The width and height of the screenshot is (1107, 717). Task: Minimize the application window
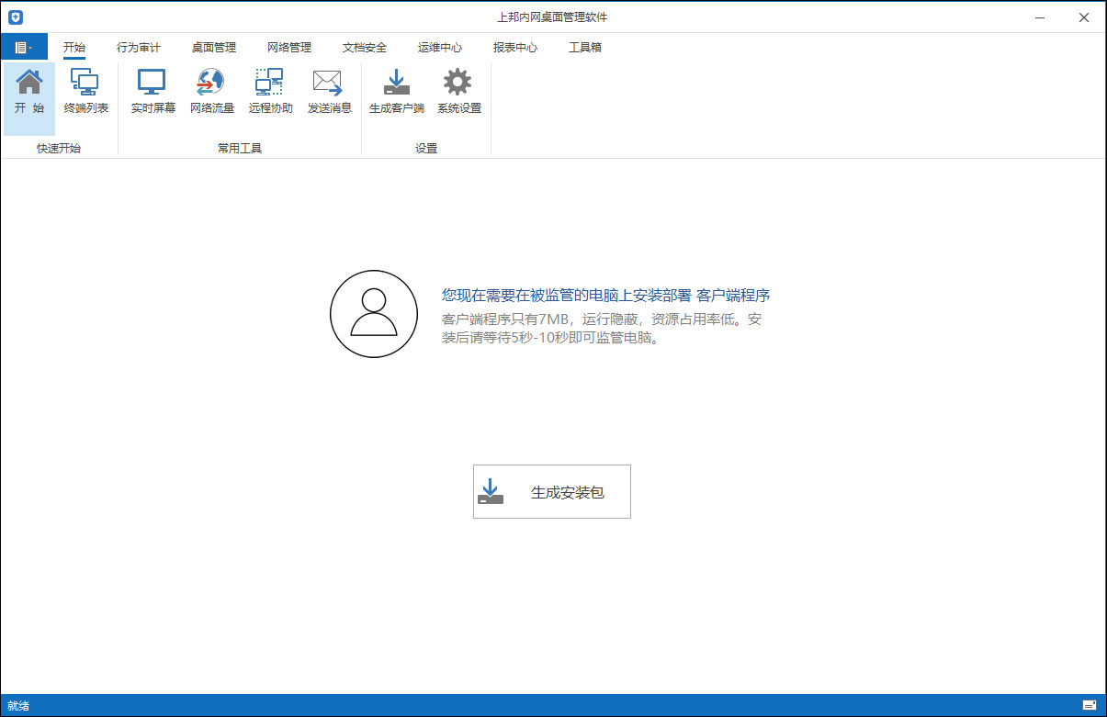coord(1039,17)
